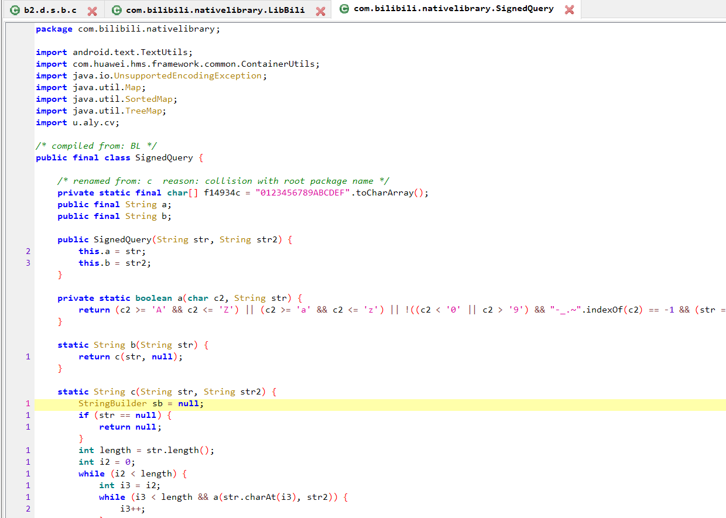Click the 'public final String a;' field

(115, 204)
